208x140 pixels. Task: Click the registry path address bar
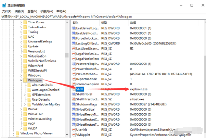point(103,16)
